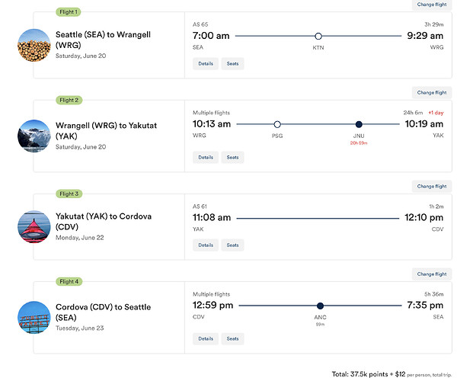Click Change flight button for Flight 2
Viewport: 473px width, 381px height.
tap(432, 93)
